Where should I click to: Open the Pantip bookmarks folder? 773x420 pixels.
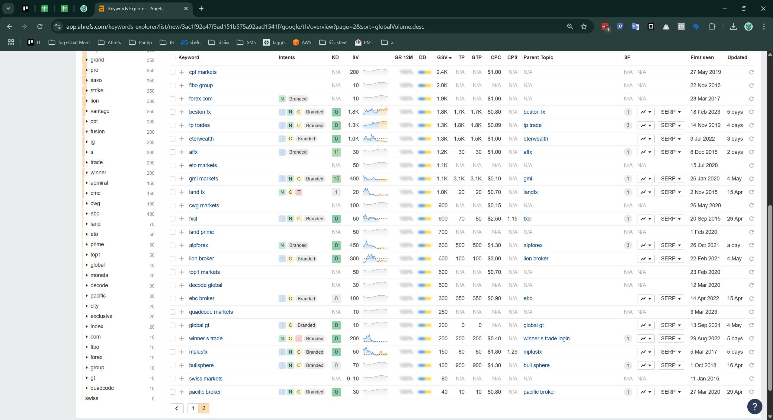coord(140,42)
